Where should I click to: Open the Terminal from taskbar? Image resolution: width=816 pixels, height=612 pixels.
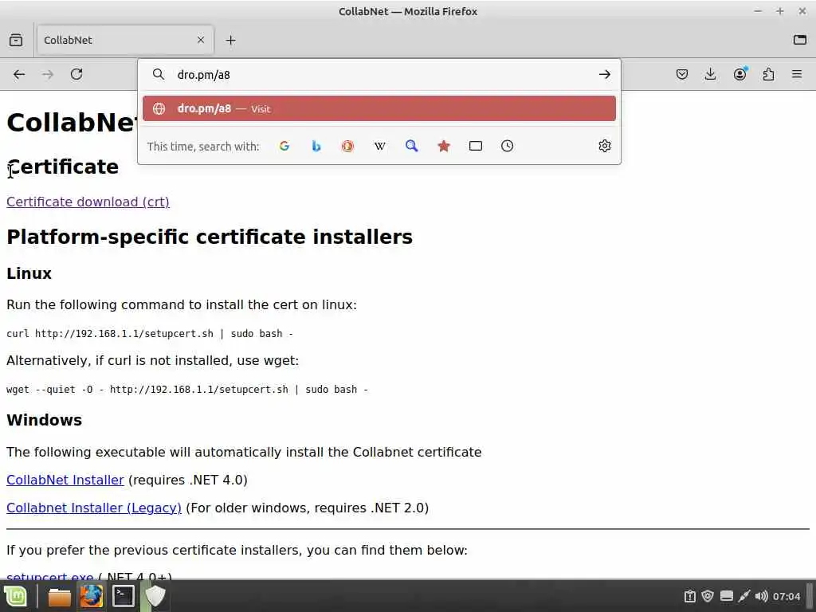[x=124, y=596]
